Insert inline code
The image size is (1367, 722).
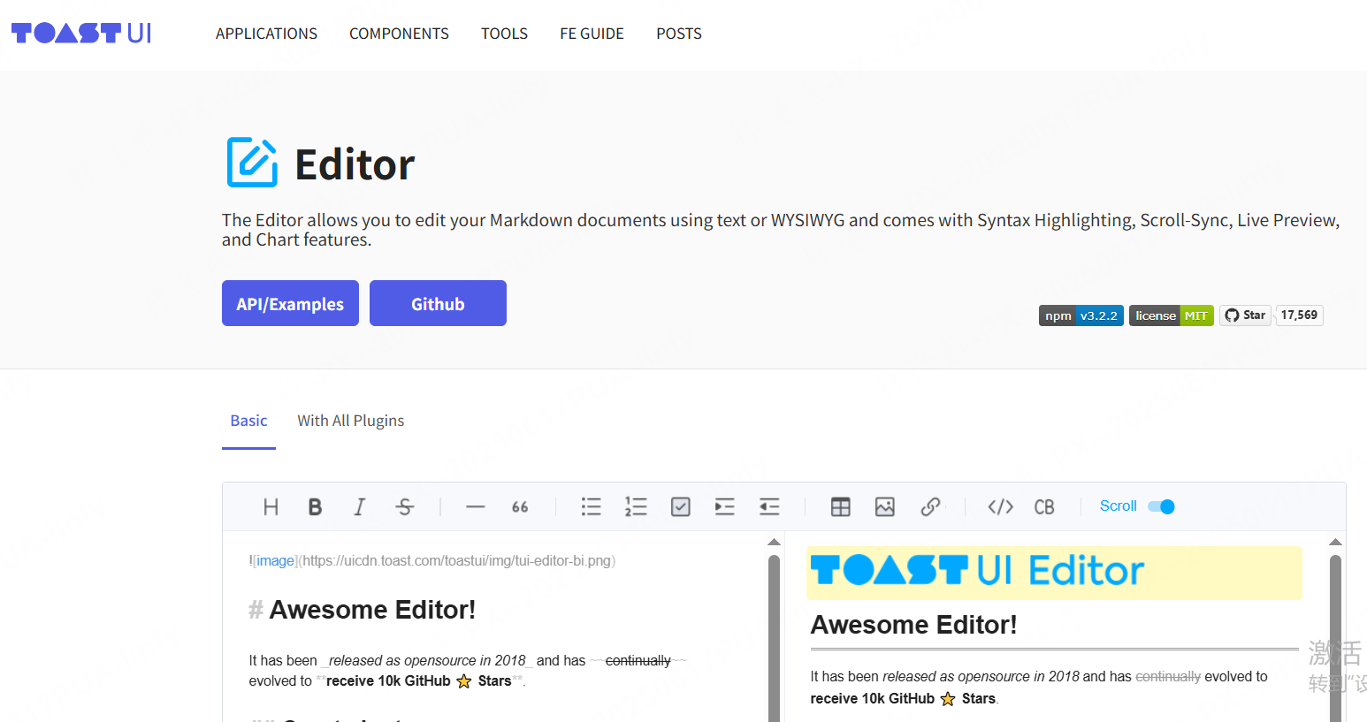1001,506
